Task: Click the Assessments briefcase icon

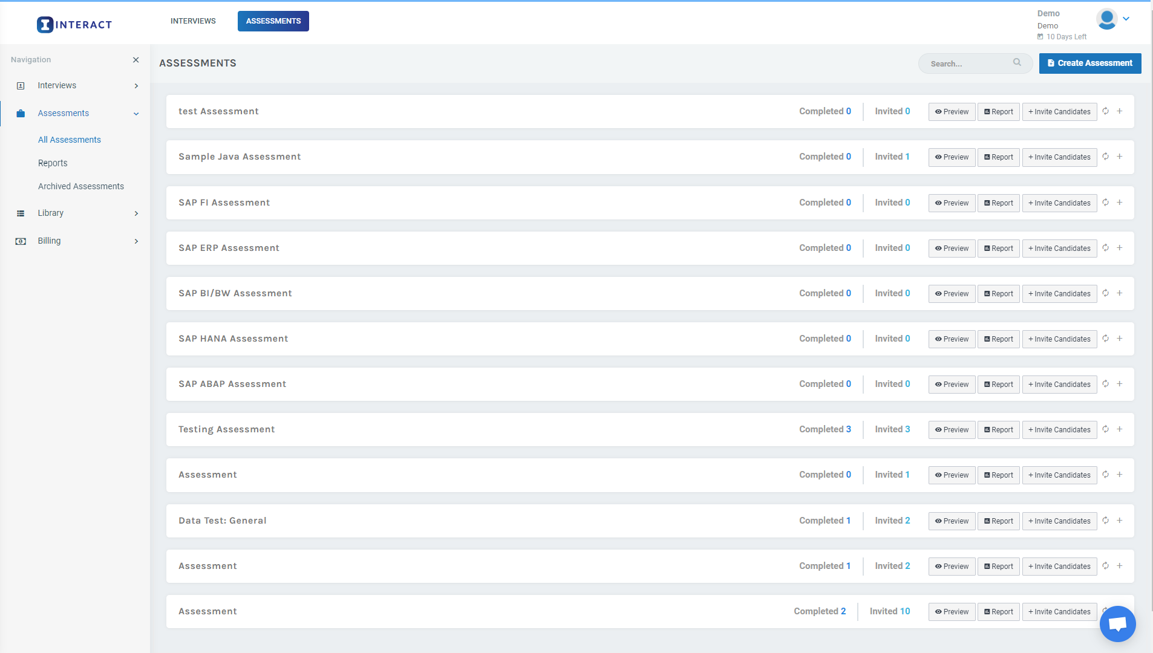Action: pyautogui.click(x=21, y=114)
